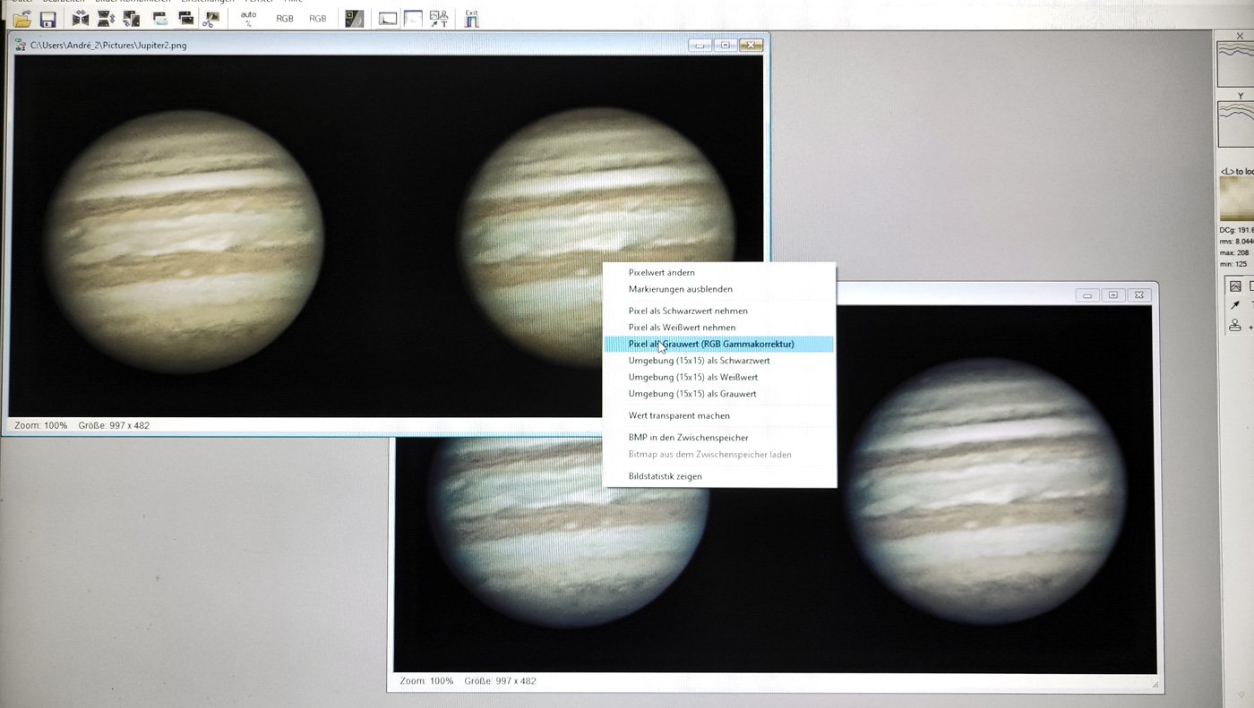Click the magnified preview thumbnail in right panel
1254x708 pixels.
(1237, 198)
